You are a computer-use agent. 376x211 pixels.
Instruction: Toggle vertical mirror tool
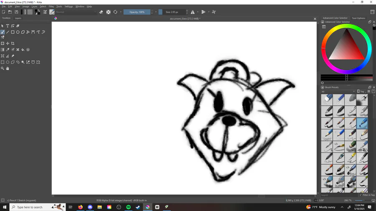[203, 12]
